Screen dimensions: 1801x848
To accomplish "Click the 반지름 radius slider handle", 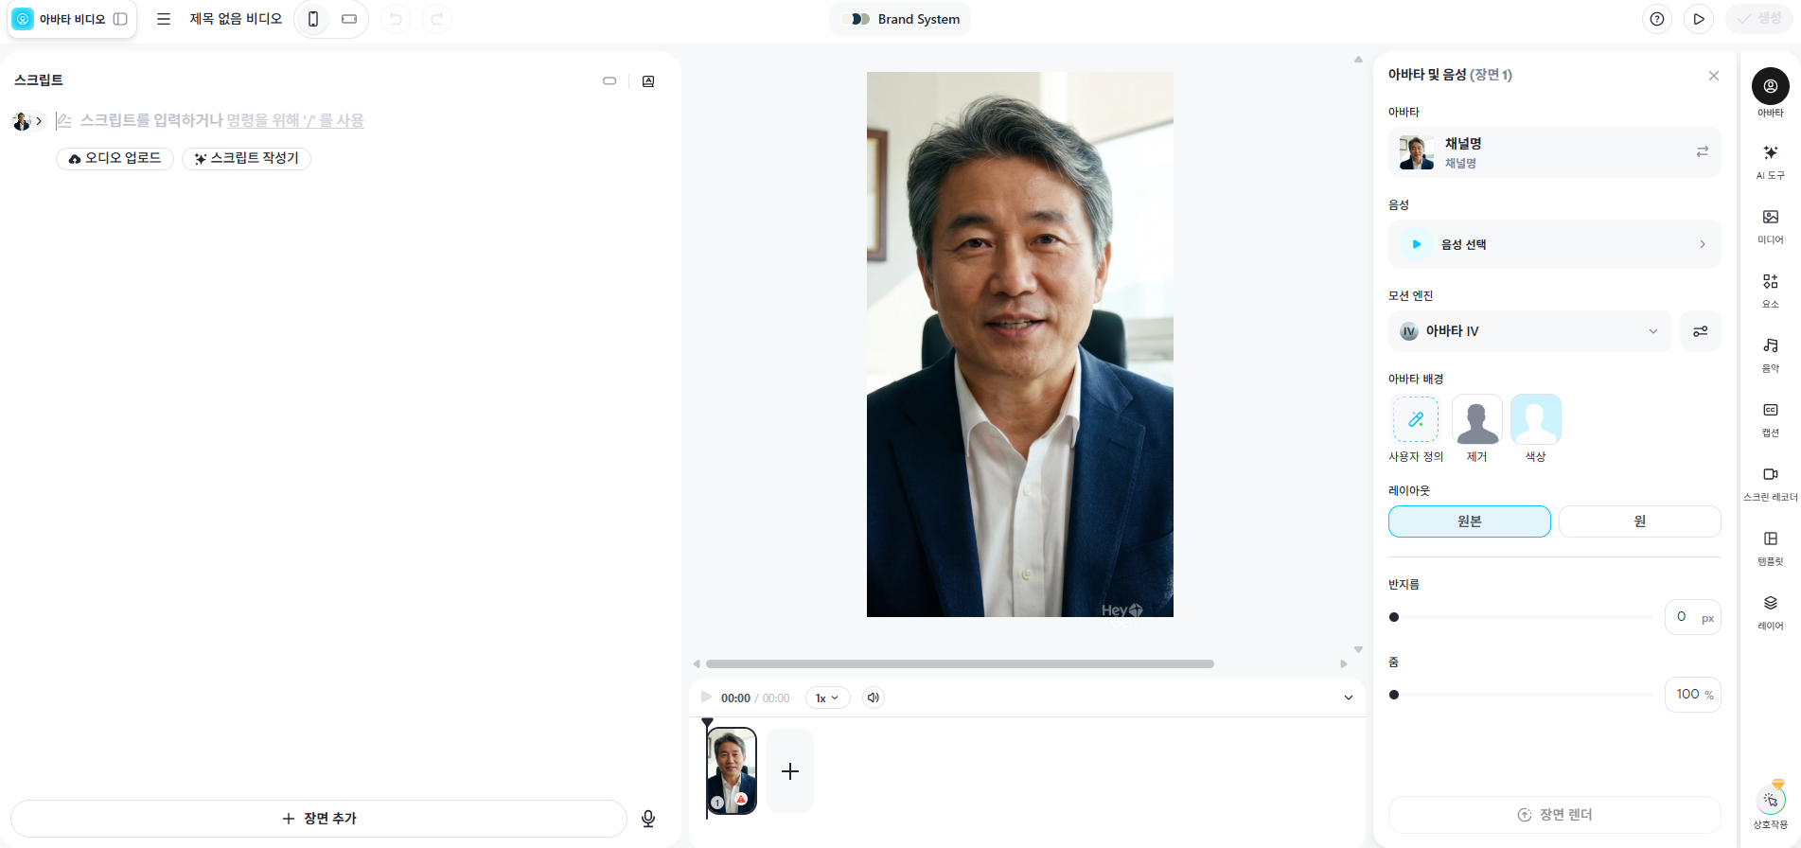I will [1394, 617].
